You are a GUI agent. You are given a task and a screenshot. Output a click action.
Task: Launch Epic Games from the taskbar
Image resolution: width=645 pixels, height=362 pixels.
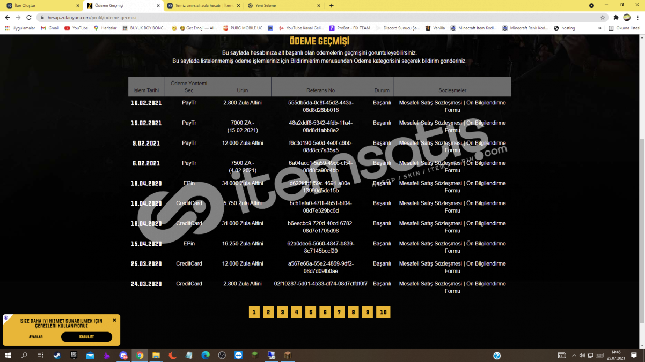coord(74,356)
